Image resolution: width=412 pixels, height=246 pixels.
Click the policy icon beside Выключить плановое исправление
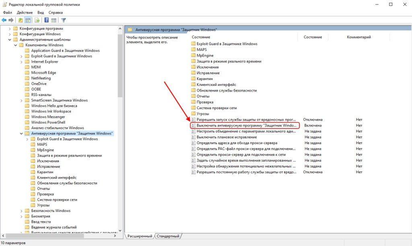point(194,137)
